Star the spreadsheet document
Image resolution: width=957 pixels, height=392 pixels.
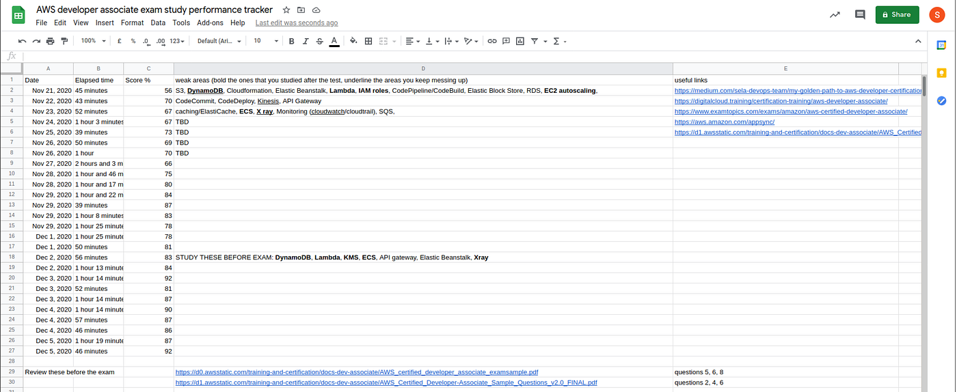[x=286, y=10]
